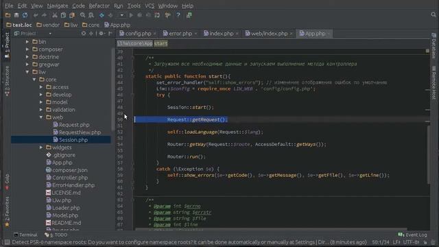This screenshot has height=247, width=439.
Task: Close the App.php tab
Action: 329,34
